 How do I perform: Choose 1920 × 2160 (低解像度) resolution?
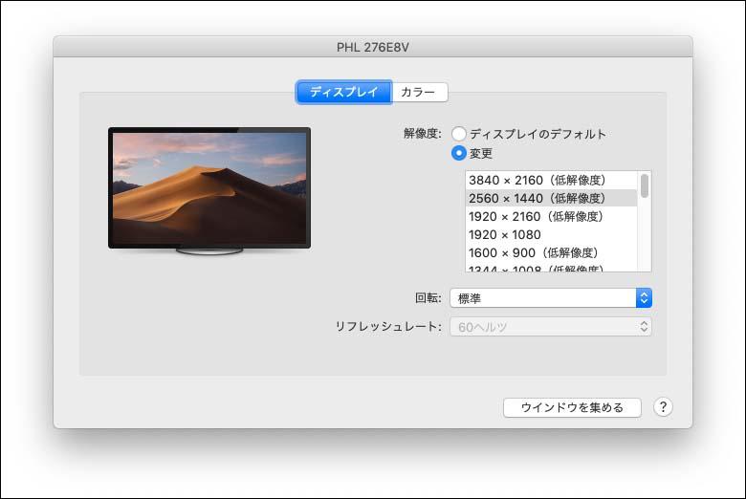(552, 216)
